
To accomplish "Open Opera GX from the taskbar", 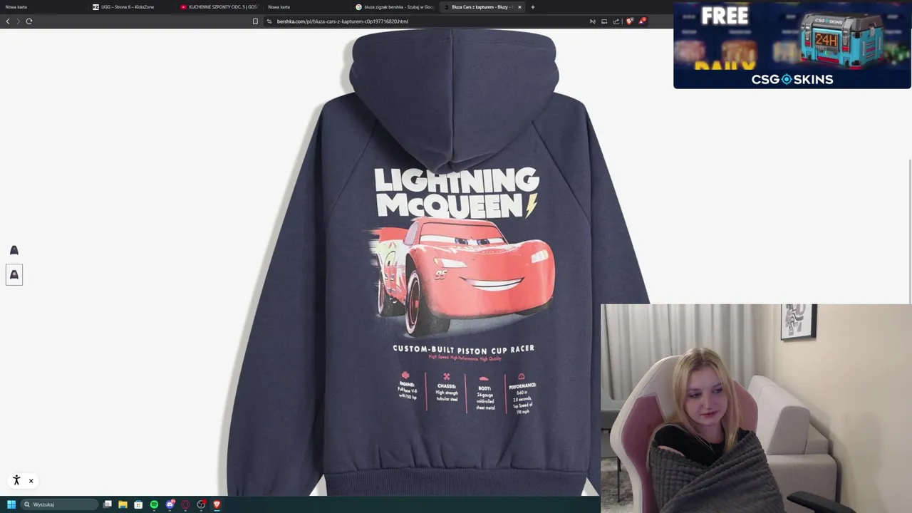I will [x=186, y=504].
